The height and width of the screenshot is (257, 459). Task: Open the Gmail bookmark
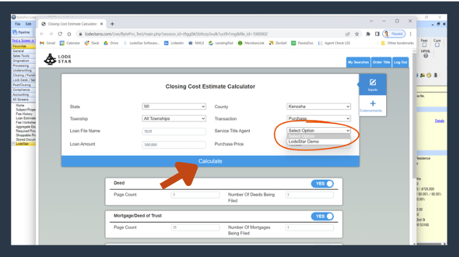(47, 43)
